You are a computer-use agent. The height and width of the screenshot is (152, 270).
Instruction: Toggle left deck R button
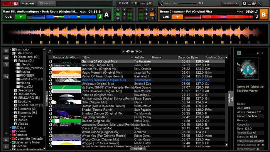[118, 18]
